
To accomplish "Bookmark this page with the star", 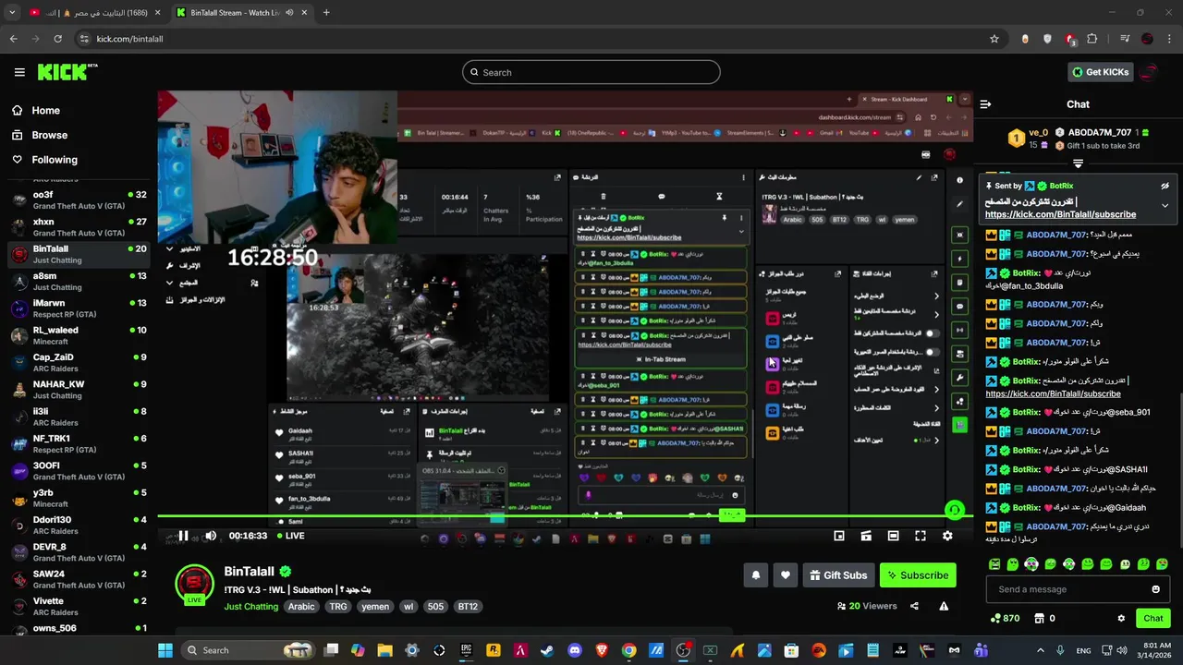I will coord(994,39).
